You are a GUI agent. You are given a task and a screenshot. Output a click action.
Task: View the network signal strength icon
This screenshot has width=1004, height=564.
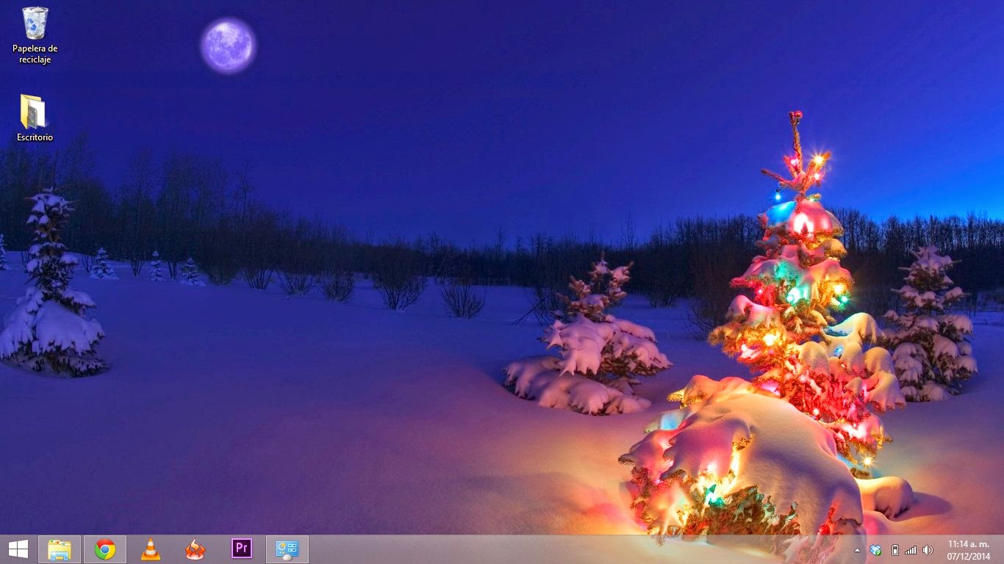911,549
